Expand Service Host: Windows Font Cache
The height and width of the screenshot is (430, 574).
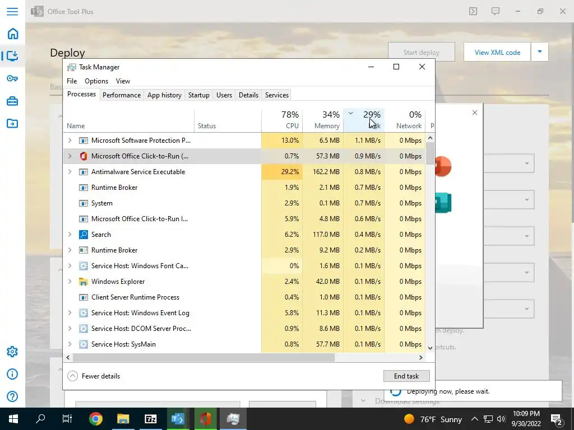70,266
